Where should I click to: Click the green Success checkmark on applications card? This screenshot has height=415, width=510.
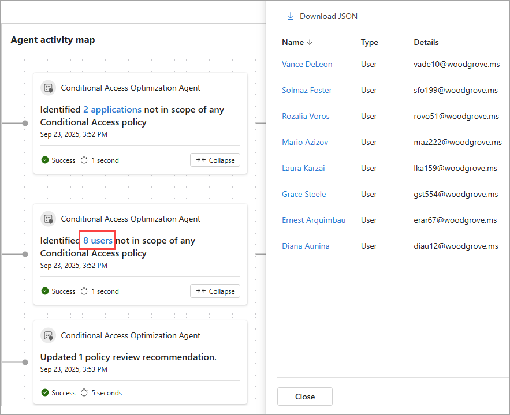point(45,160)
